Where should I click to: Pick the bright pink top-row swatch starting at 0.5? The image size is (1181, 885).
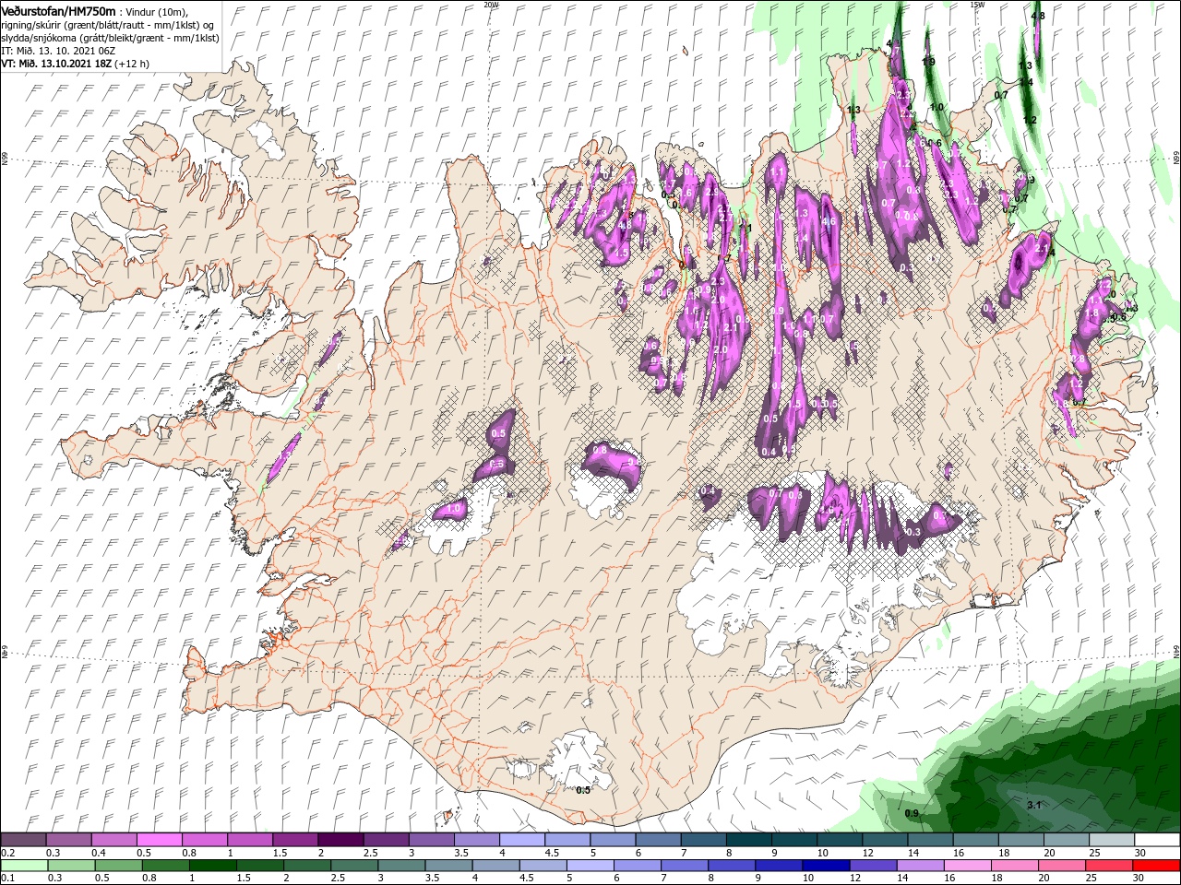coord(159,840)
